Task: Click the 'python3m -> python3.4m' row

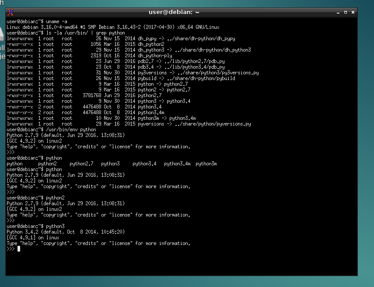Action: [x=101, y=118]
